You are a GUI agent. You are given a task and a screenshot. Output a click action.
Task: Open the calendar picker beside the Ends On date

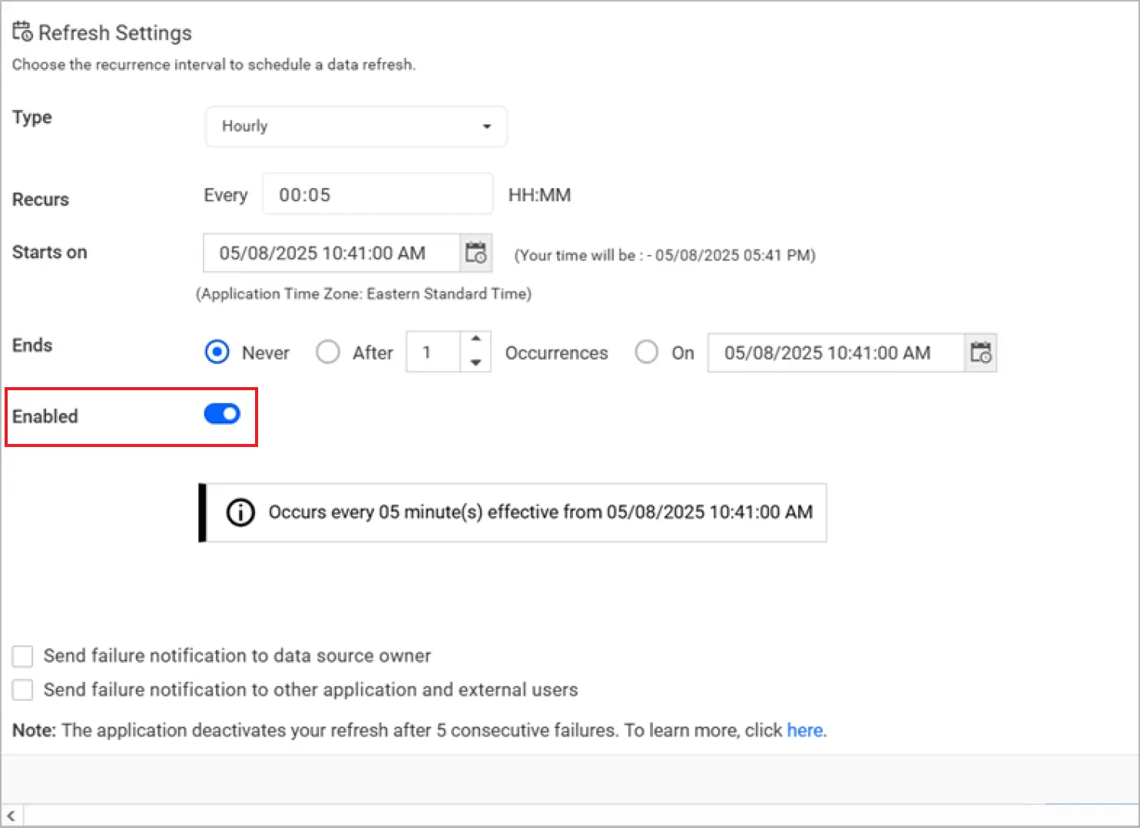pos(981,353)
